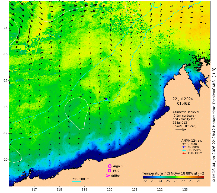Viewport: 217px width, 193px height.
Task: Click the magenta Argo circle legend symbol
Action: (110, 166)
